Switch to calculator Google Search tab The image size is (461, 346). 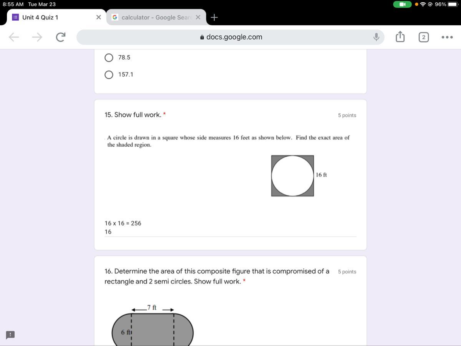click(x=156, y=17)
